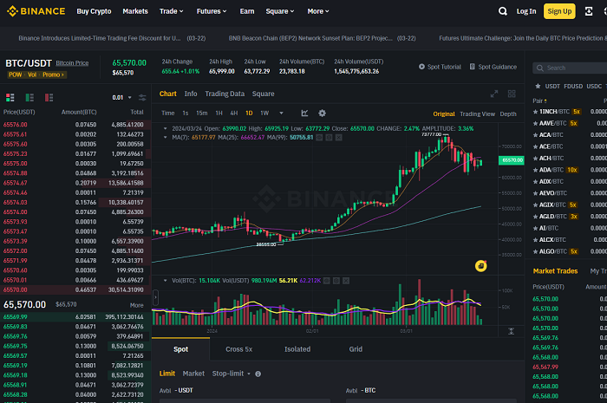Select the Cross 5x margin tab

(x=238, y=349)
